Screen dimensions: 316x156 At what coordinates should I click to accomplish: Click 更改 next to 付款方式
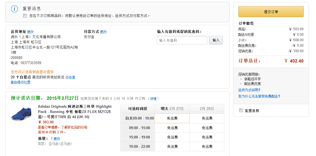(x=103, y=32)
